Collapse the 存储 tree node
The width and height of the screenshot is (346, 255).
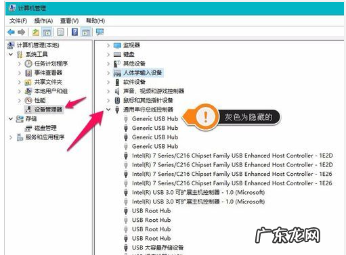tap(11, 118)
